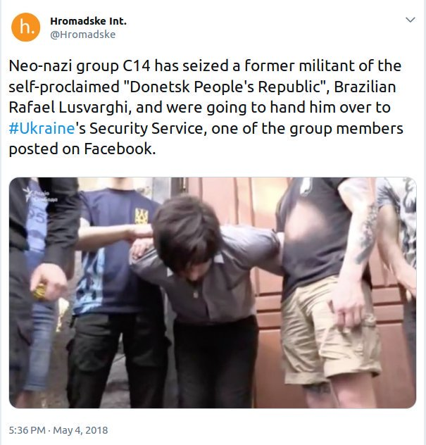Follow the #Ukraine hashtag link
Screen dimensions: 426x445
click(x=42, y=128)
